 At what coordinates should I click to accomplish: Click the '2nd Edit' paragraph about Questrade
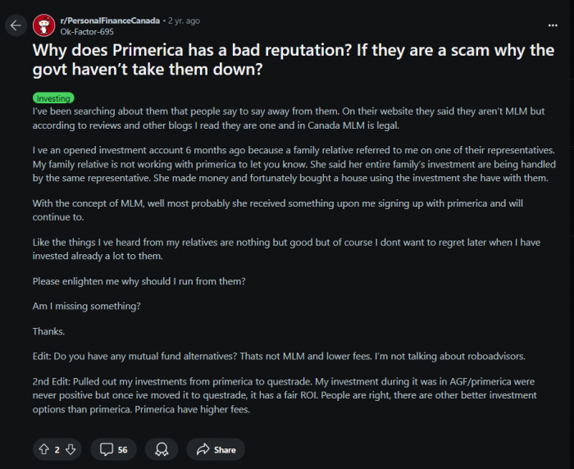tap(285, 395)
